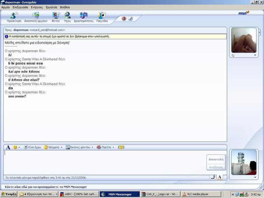Open the Βοήθεια menu
This screenshot has width=264, height=198.
(65, 7)
